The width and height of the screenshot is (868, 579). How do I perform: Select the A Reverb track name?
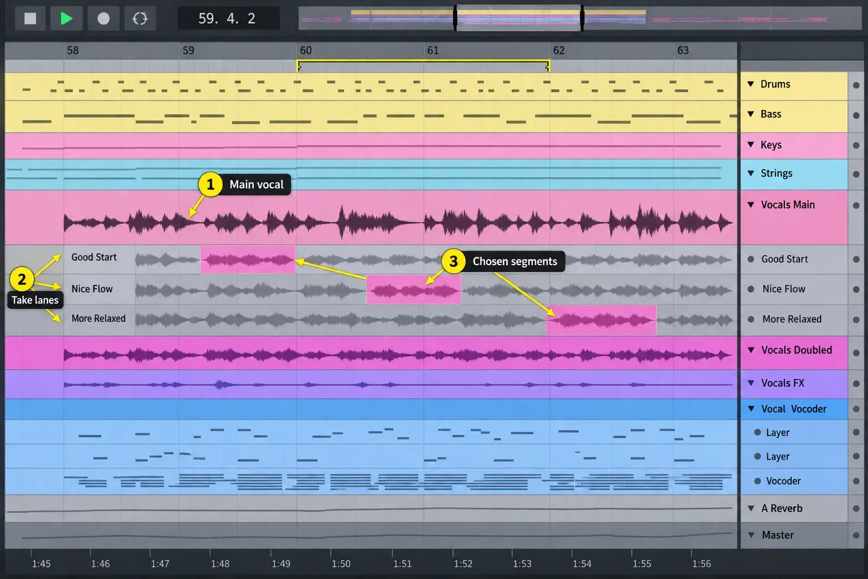[782, 508]
